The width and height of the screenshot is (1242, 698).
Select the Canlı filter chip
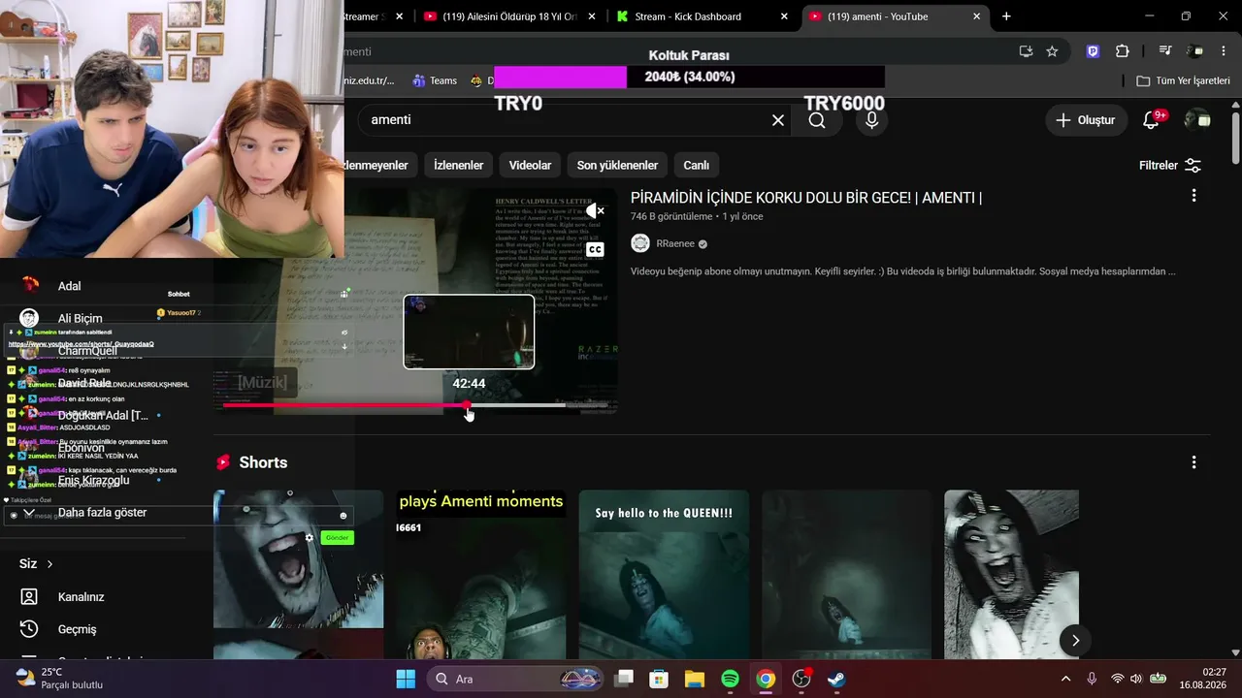click(697, 166)
